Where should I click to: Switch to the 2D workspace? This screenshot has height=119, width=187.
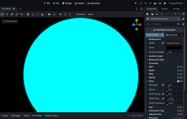47,3
